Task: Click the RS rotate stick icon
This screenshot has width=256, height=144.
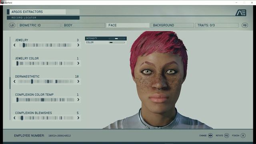Action: click(227, 136)
